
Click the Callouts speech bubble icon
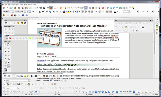pyautogui.click(x=130, y=92)
